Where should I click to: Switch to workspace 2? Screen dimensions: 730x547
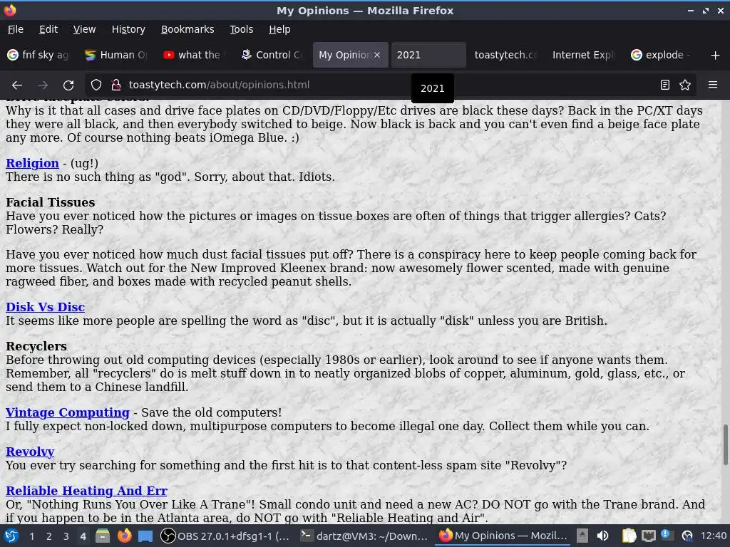pos(49,536)
